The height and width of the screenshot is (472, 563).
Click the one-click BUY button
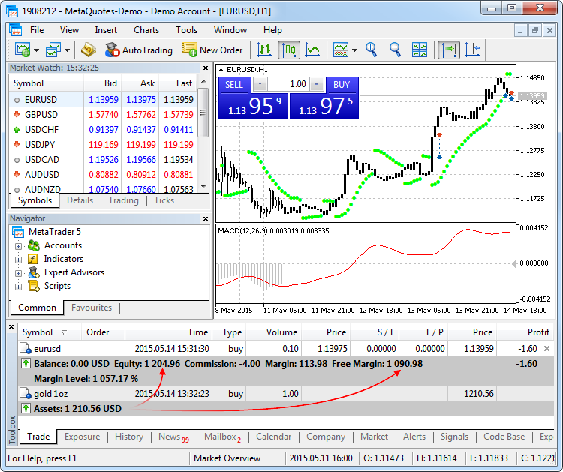pyautogui.click(x=342, y=85)
